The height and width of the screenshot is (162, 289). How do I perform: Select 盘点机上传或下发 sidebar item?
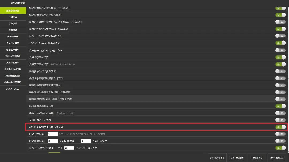[13, 69]
